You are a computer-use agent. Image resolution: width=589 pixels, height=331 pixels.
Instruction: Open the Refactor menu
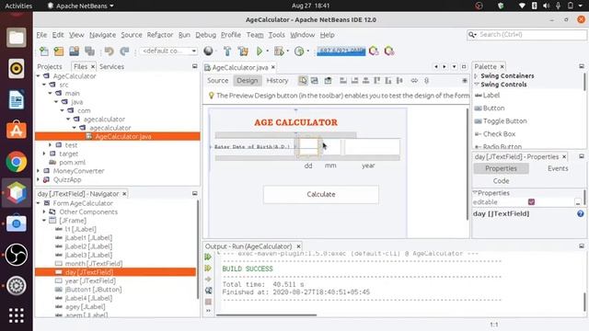point(159,35)
